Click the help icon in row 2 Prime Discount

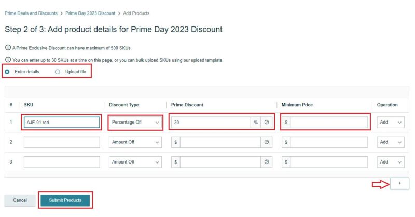tap(267, 142)
